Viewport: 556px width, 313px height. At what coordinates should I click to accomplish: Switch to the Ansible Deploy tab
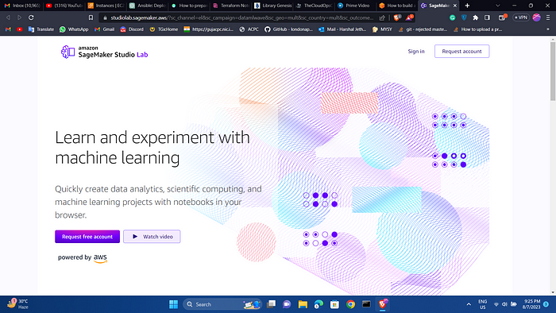pos(147,6)
